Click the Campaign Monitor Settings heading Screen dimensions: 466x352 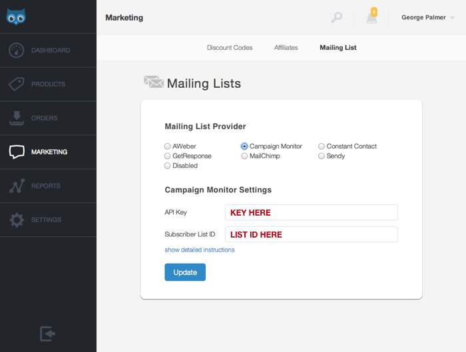(218, 190)
